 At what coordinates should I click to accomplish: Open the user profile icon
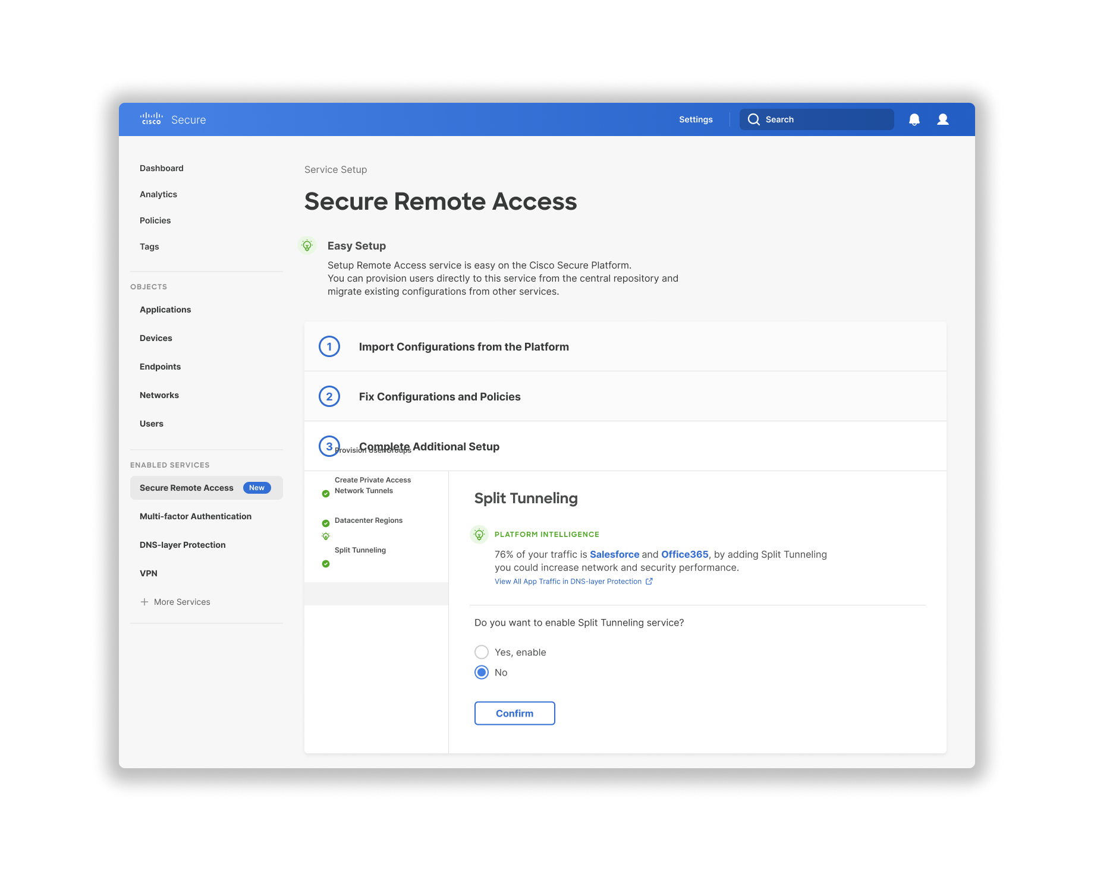943,119
